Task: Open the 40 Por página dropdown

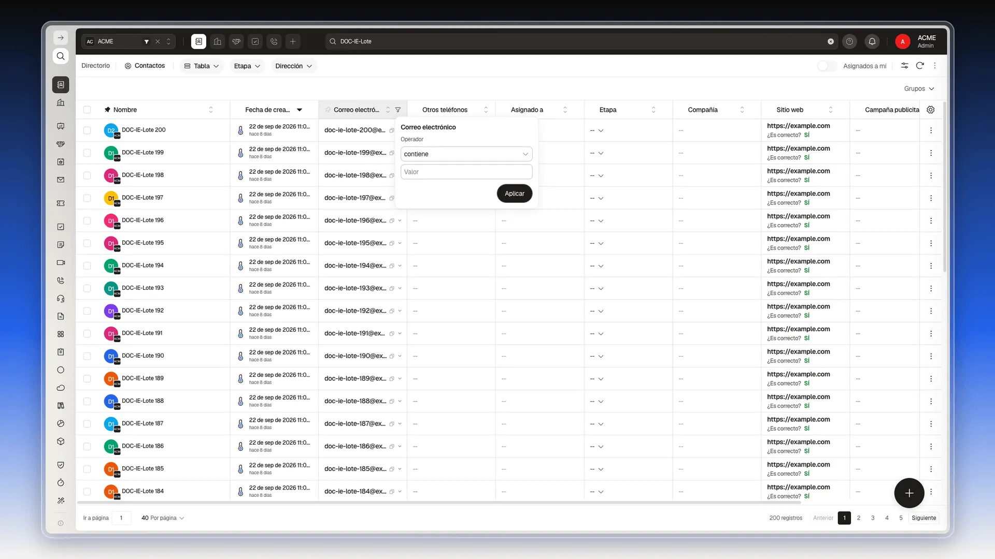Action: click(162, 518)
